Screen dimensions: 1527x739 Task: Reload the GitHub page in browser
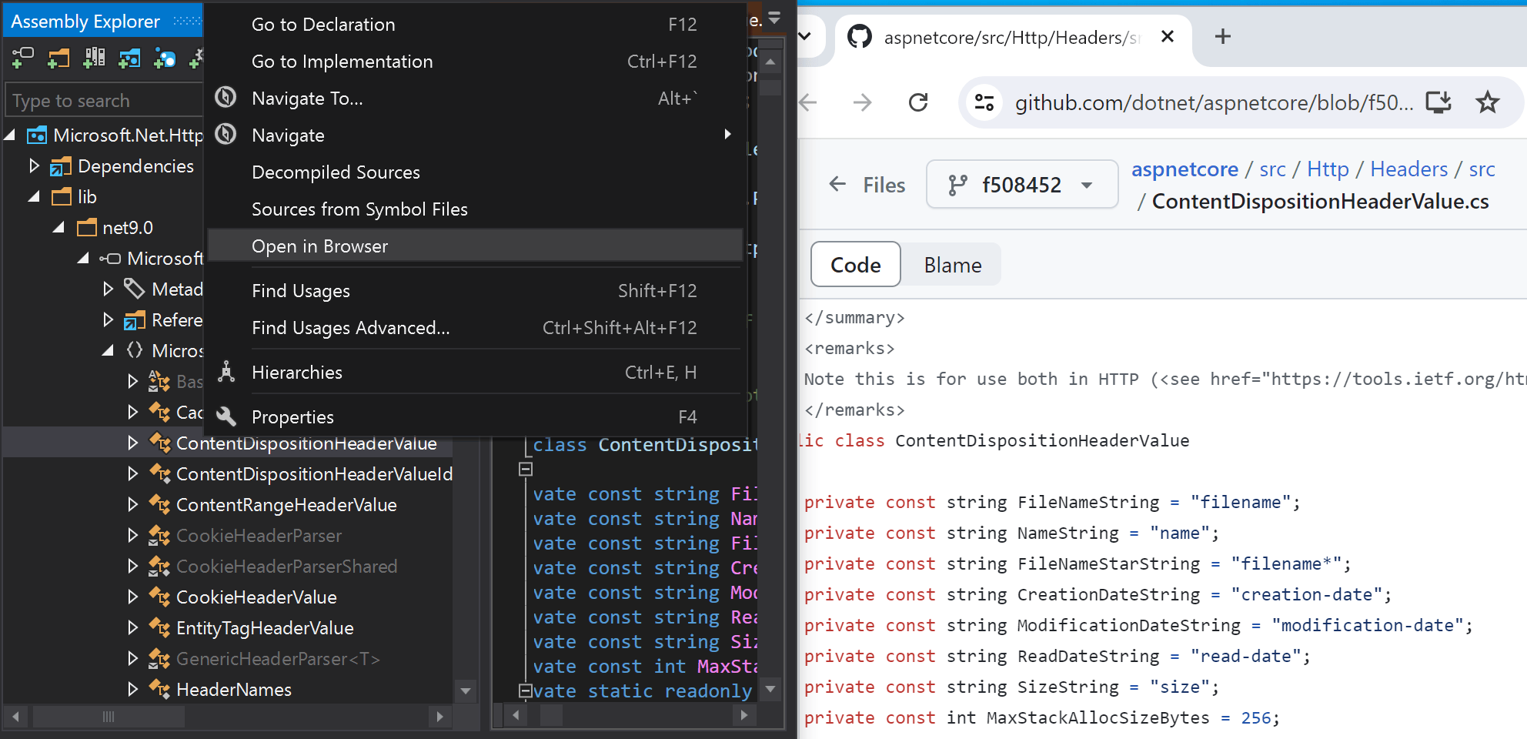(918, 102)
